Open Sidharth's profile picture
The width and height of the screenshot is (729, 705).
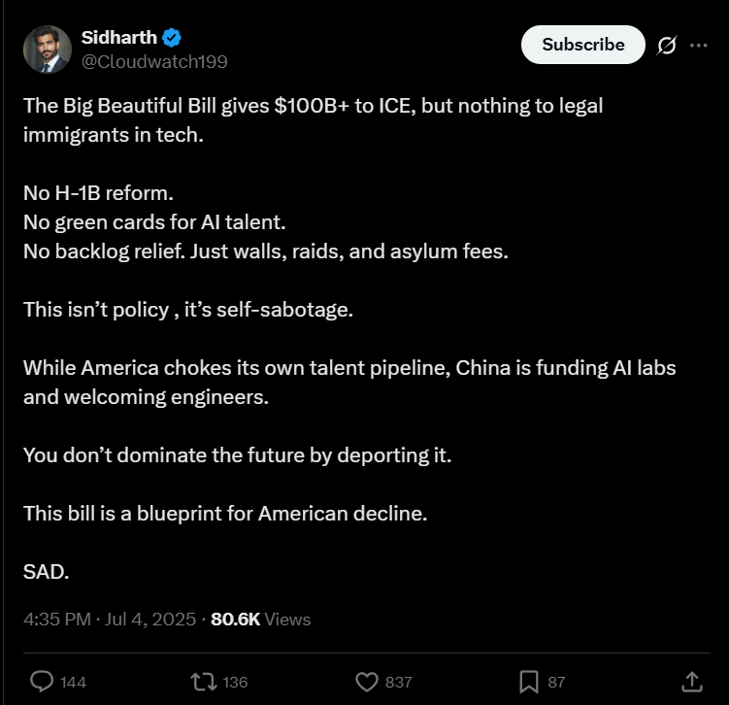(x=48, y=50)
